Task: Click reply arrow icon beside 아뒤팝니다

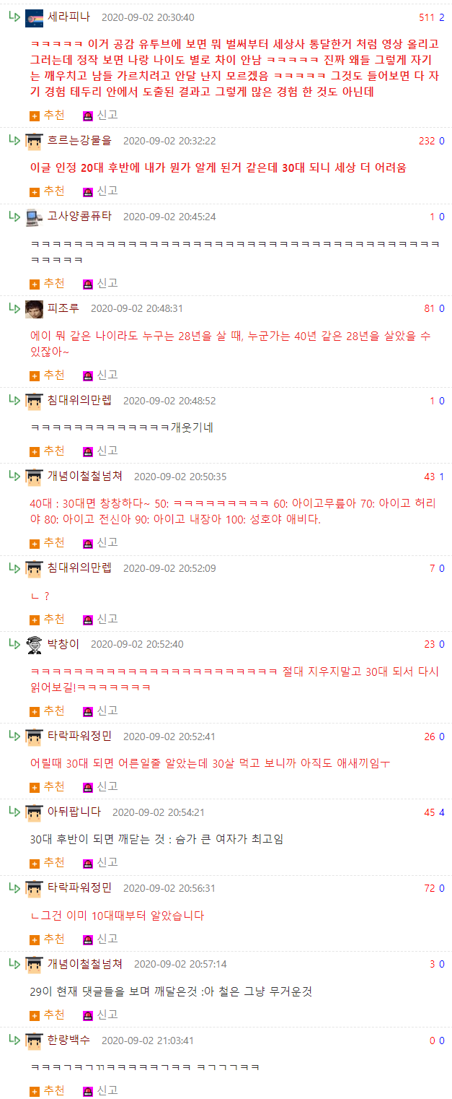Action: (14, 812)
